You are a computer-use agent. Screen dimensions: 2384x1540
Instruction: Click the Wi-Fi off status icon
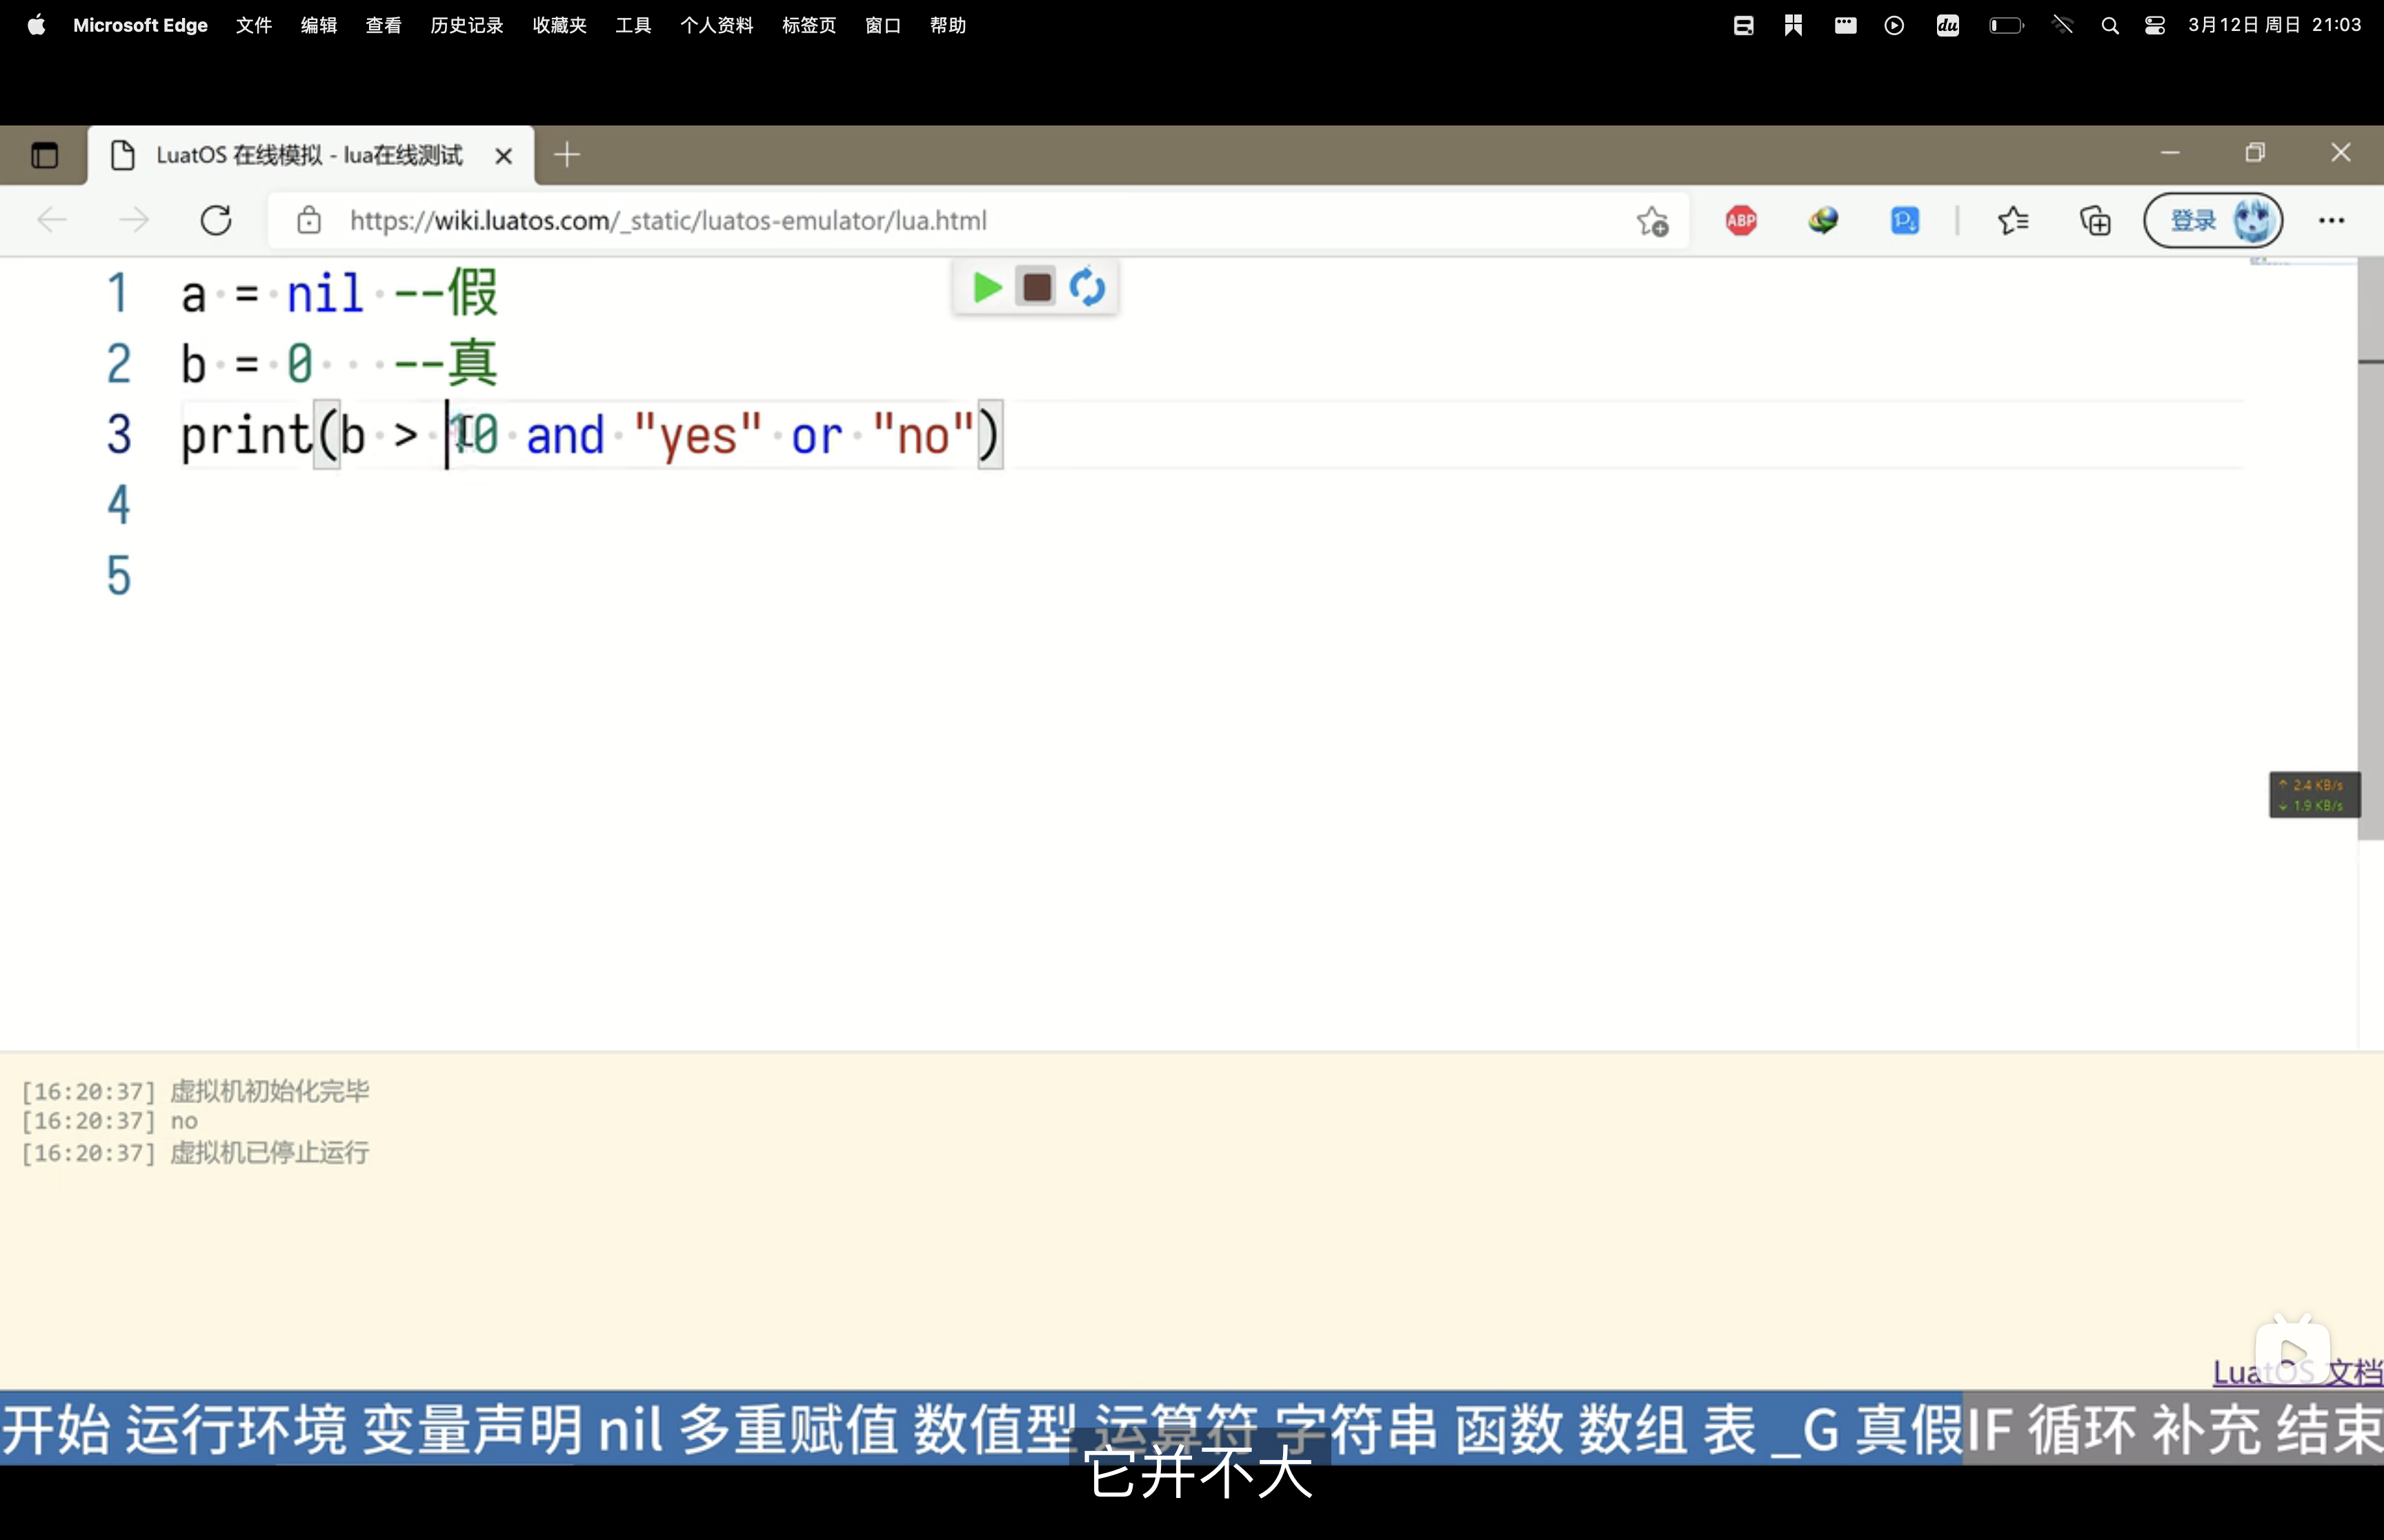click(2063, 26)
